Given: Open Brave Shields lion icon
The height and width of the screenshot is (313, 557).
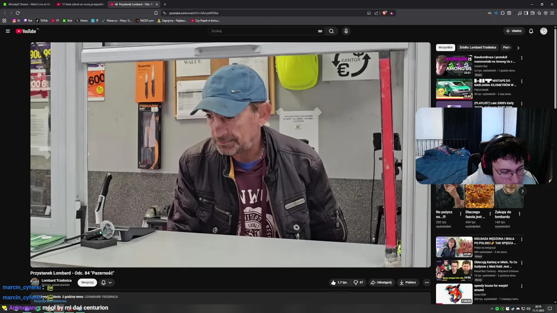Looking at the screenshot, I should [385, 13].
